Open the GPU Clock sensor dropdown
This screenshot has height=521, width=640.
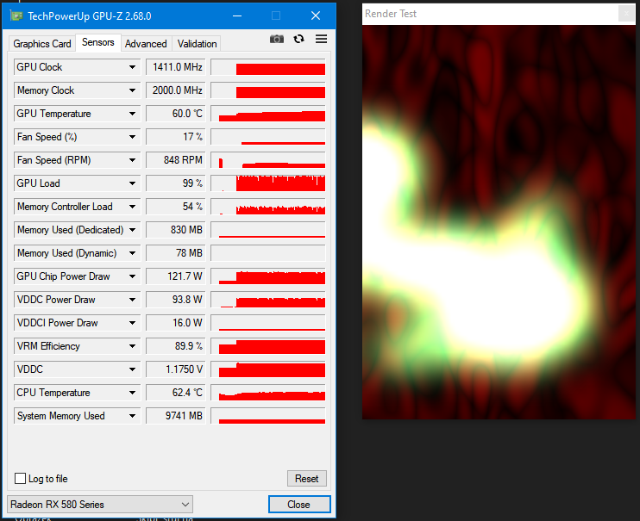(x=132, y=67)
